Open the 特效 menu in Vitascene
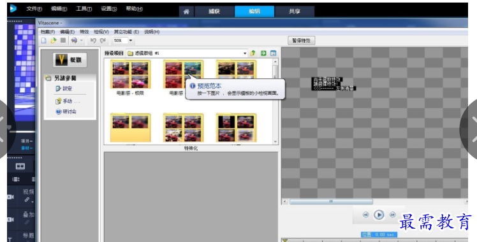Image resolution: width=477 pixels, height=242 pixels. coord(84,32)
